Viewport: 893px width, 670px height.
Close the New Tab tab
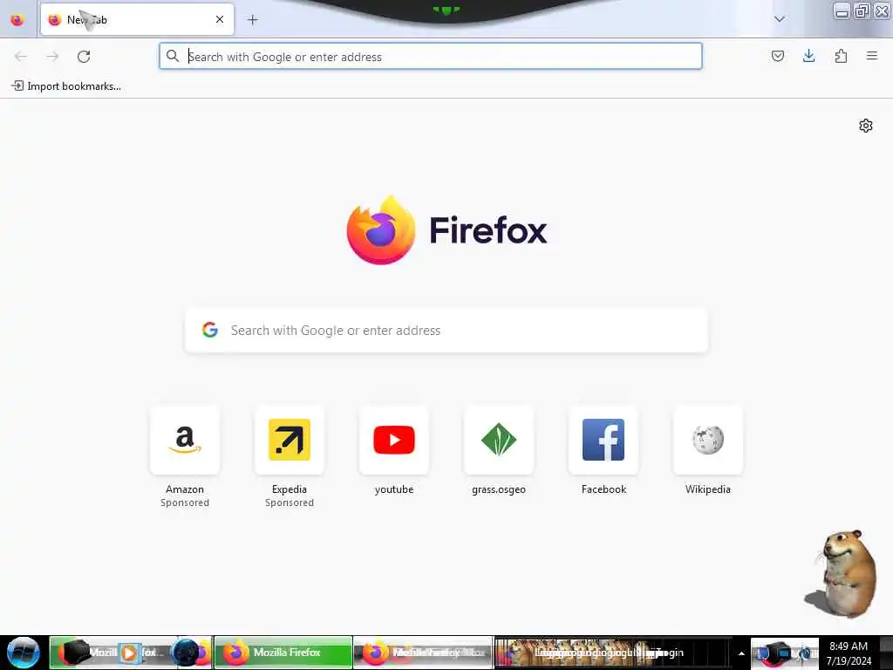tap(220, 19)
